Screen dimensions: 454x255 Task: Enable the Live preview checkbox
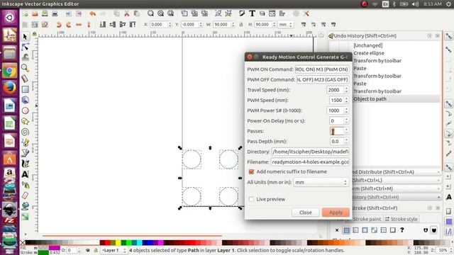pos(251,199)
